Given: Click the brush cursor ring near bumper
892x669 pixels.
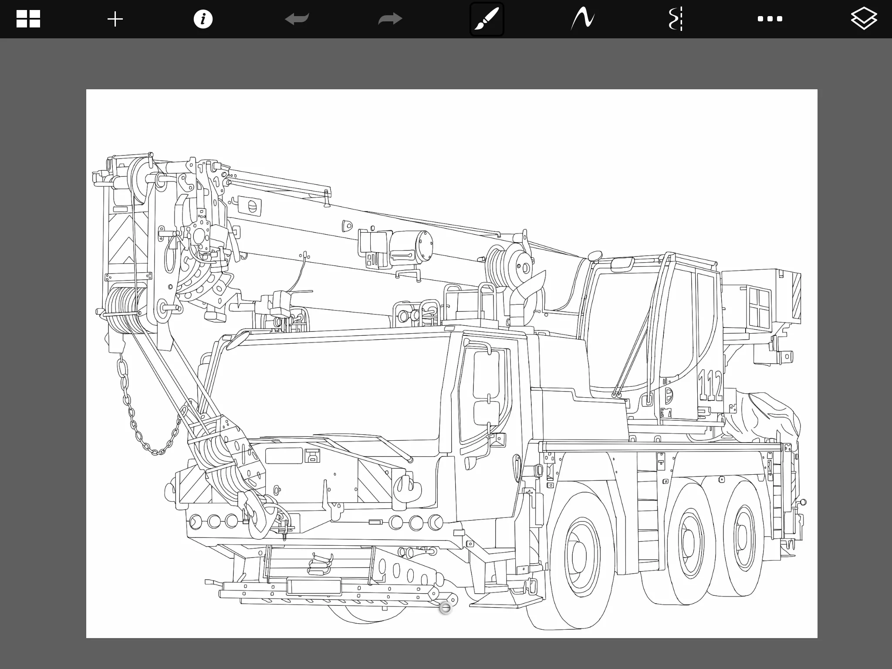Looking at the screenshot, I should (445, 608).
